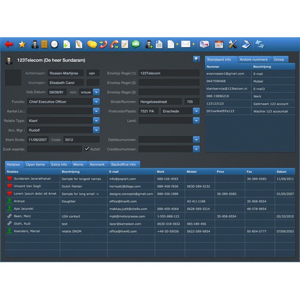Viewport: 300px width, 300px height.
Task: Switch to the Standaard Info tab
Action: click(x=221, y=59)
